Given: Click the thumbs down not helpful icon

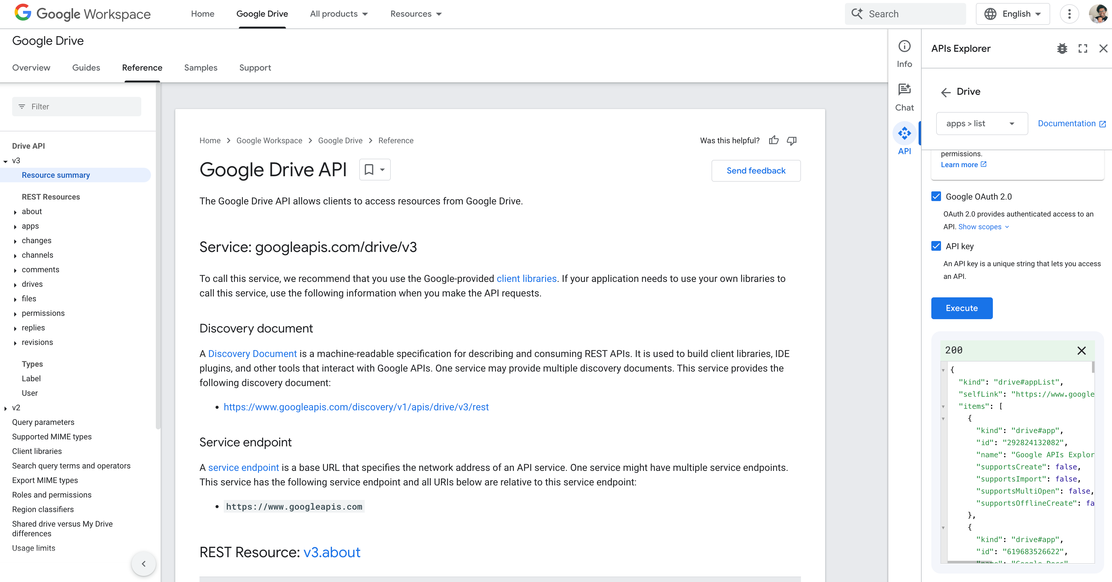Looking at the screenshot, I should 792,141.
